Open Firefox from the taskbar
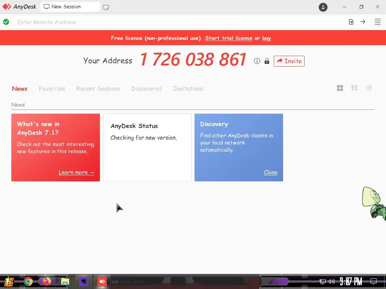 (46, 281)
